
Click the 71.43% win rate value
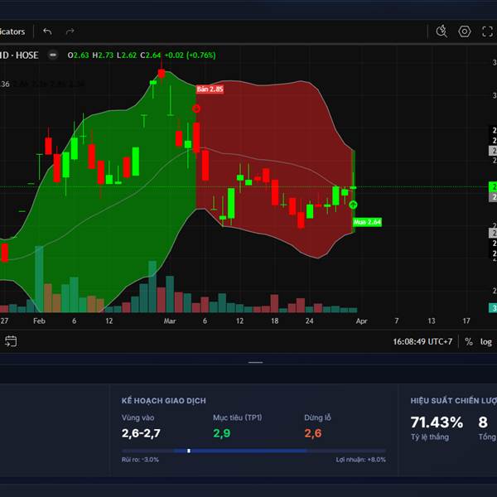click(437, 422)
